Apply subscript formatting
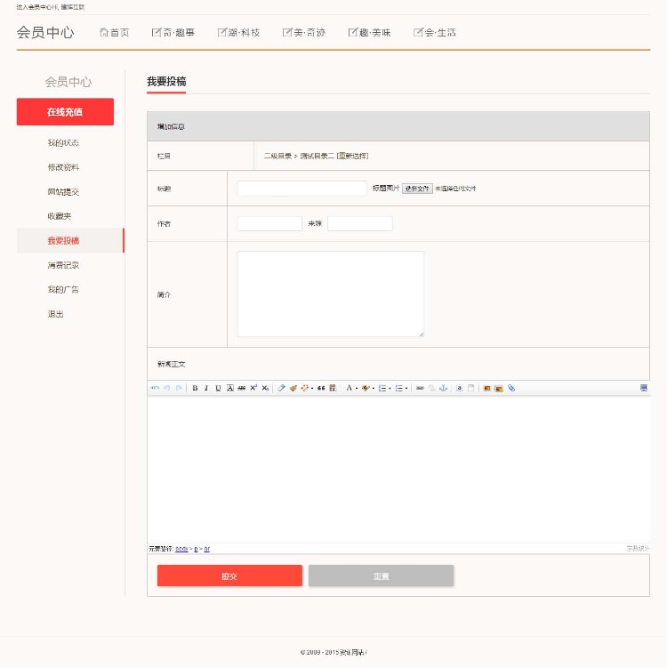The height and width of the screenshot is (668, 667). 265,388
